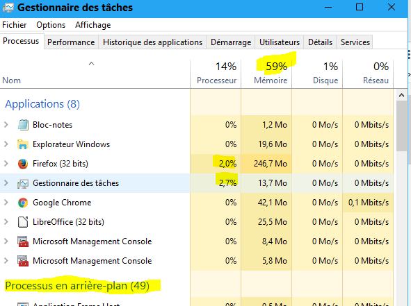411x306 pixels.
Task: Expand the Gestionnaire des tâches process row
Action: click(6, 183)
